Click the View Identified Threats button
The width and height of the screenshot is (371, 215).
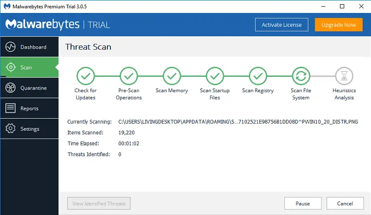(x=99, y=203)
